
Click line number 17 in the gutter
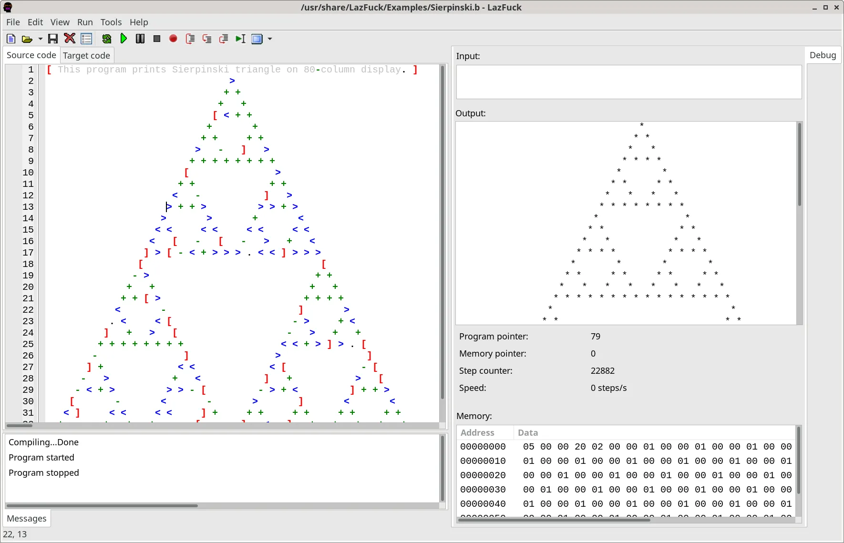point(28,253)
